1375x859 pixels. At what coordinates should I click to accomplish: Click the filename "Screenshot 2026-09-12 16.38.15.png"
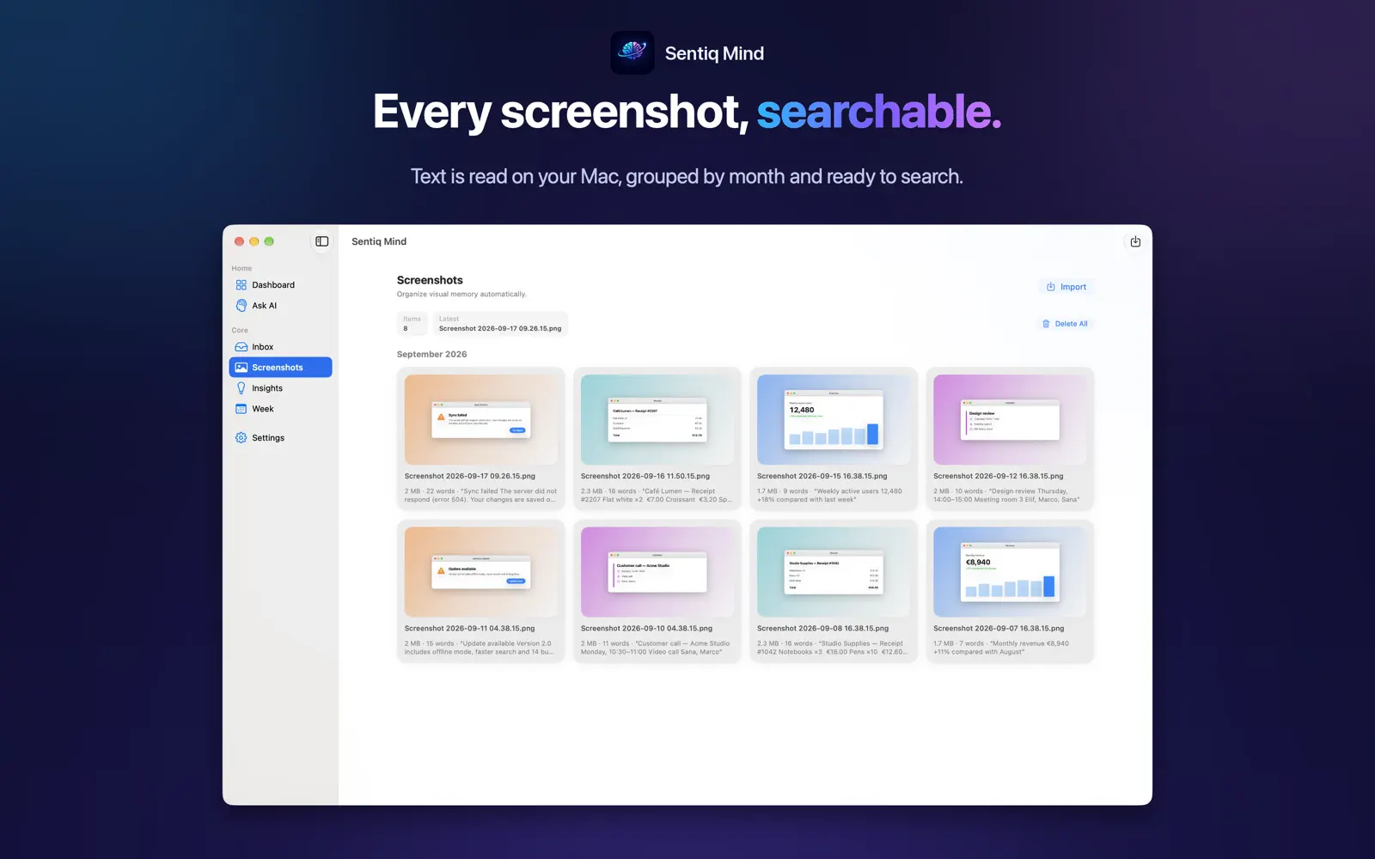(999, 476)
